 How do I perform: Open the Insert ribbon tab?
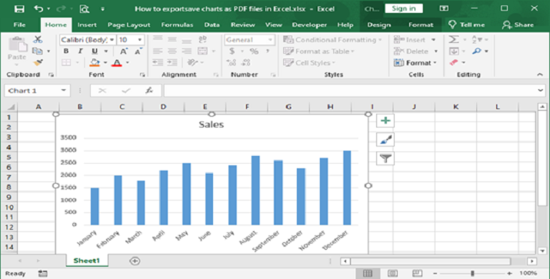coord(87,25)
